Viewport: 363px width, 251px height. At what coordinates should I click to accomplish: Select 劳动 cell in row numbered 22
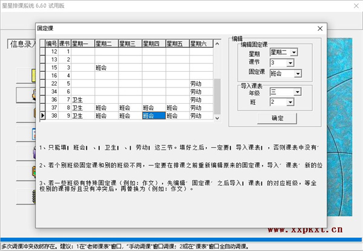click(x=200, y=83)
